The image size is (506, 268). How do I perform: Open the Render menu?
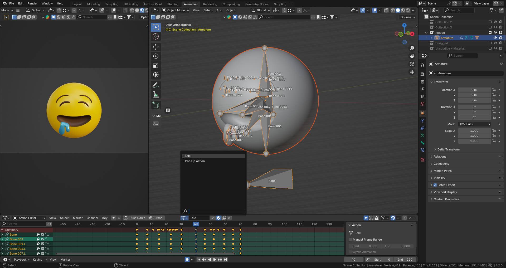pos(32,3)
